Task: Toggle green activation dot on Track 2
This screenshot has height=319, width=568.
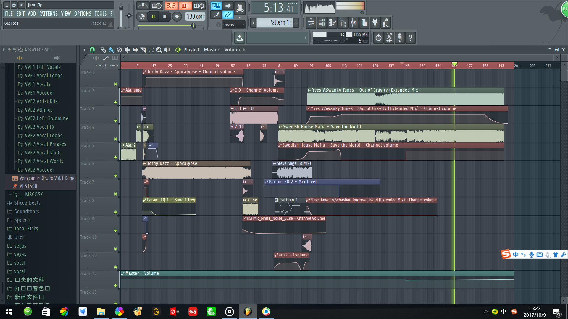Action: click(x=115, y=100)
